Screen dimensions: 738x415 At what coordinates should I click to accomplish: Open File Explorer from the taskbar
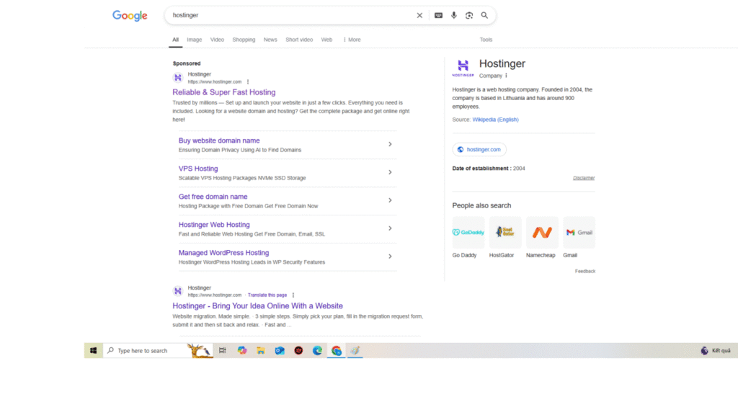tap(261, 351)
